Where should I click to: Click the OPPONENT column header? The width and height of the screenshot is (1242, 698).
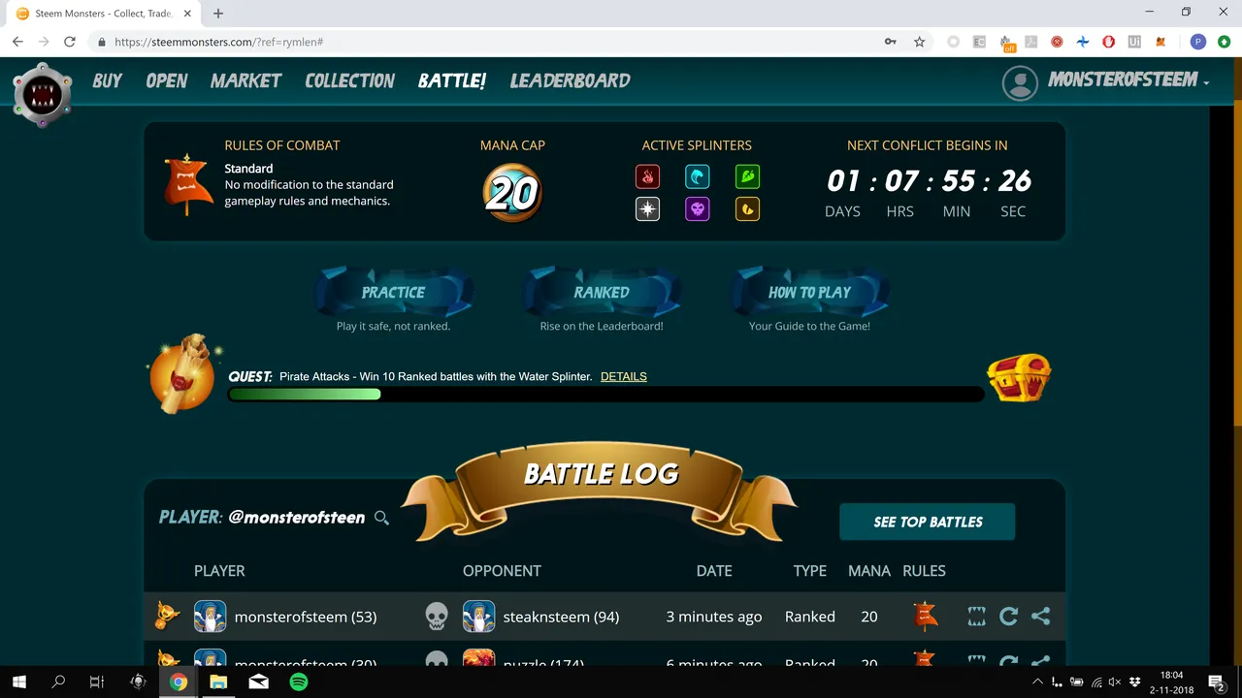502,571
